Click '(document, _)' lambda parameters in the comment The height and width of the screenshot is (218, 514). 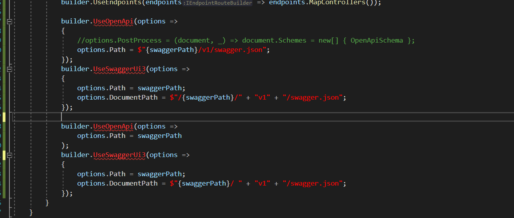point(200,40)
